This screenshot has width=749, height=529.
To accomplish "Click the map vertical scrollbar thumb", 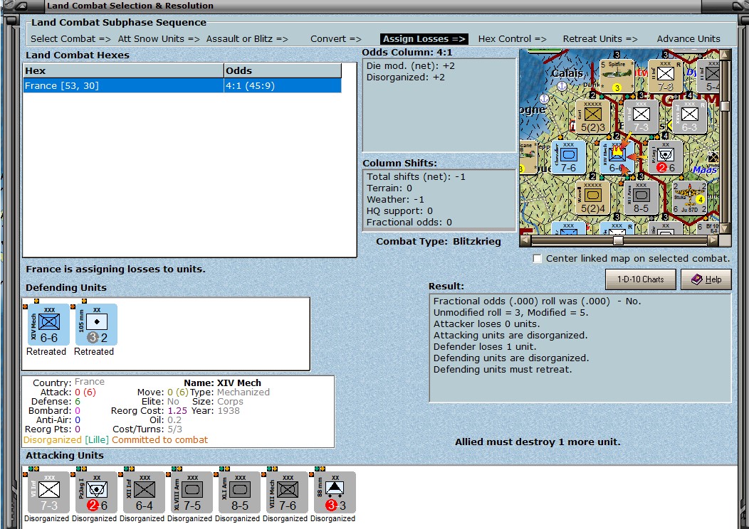I will 725,106.
